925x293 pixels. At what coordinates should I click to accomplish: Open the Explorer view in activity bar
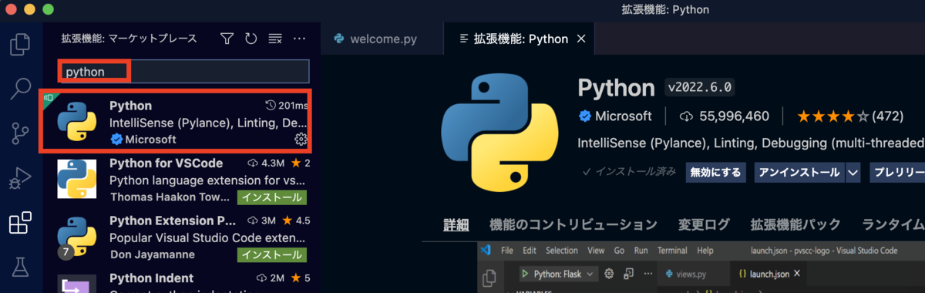click(x=20, y=43)
